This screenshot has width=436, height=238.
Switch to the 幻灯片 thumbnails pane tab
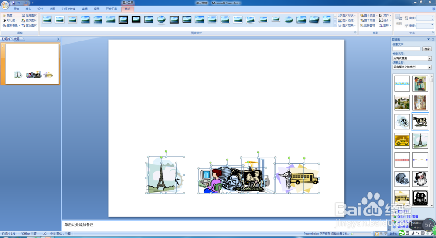coord(6,39)
